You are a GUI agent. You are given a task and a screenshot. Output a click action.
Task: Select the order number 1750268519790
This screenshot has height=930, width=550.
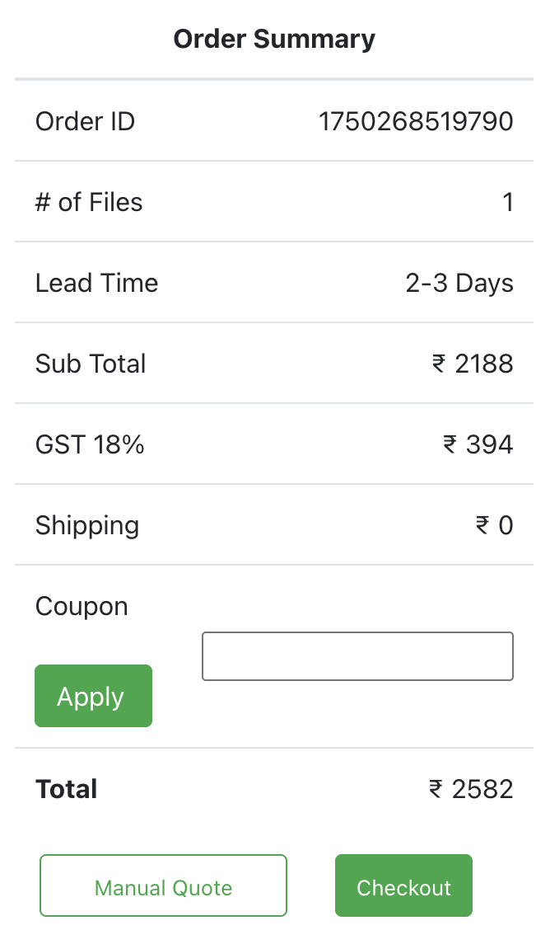(x=416, y=122)
